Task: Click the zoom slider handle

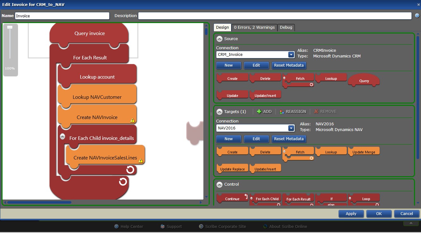Action: click(x=10, y=27)
